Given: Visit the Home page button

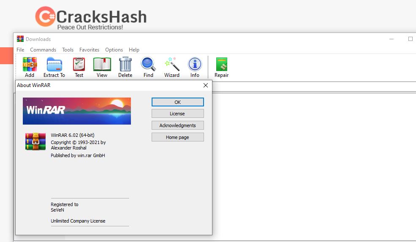Looking at the screenshot, I should click(178, 137).
